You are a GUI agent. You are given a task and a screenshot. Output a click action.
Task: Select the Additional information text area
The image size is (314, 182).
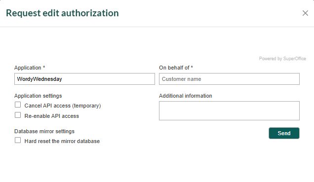coord(229,111)
